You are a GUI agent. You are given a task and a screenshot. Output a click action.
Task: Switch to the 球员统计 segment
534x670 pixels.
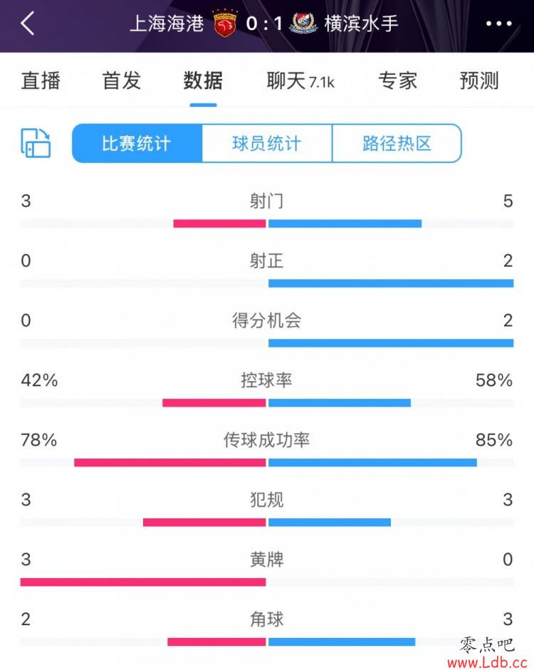coord(266,143)
